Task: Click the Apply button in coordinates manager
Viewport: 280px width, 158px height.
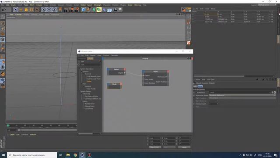Action: point(184,147)
